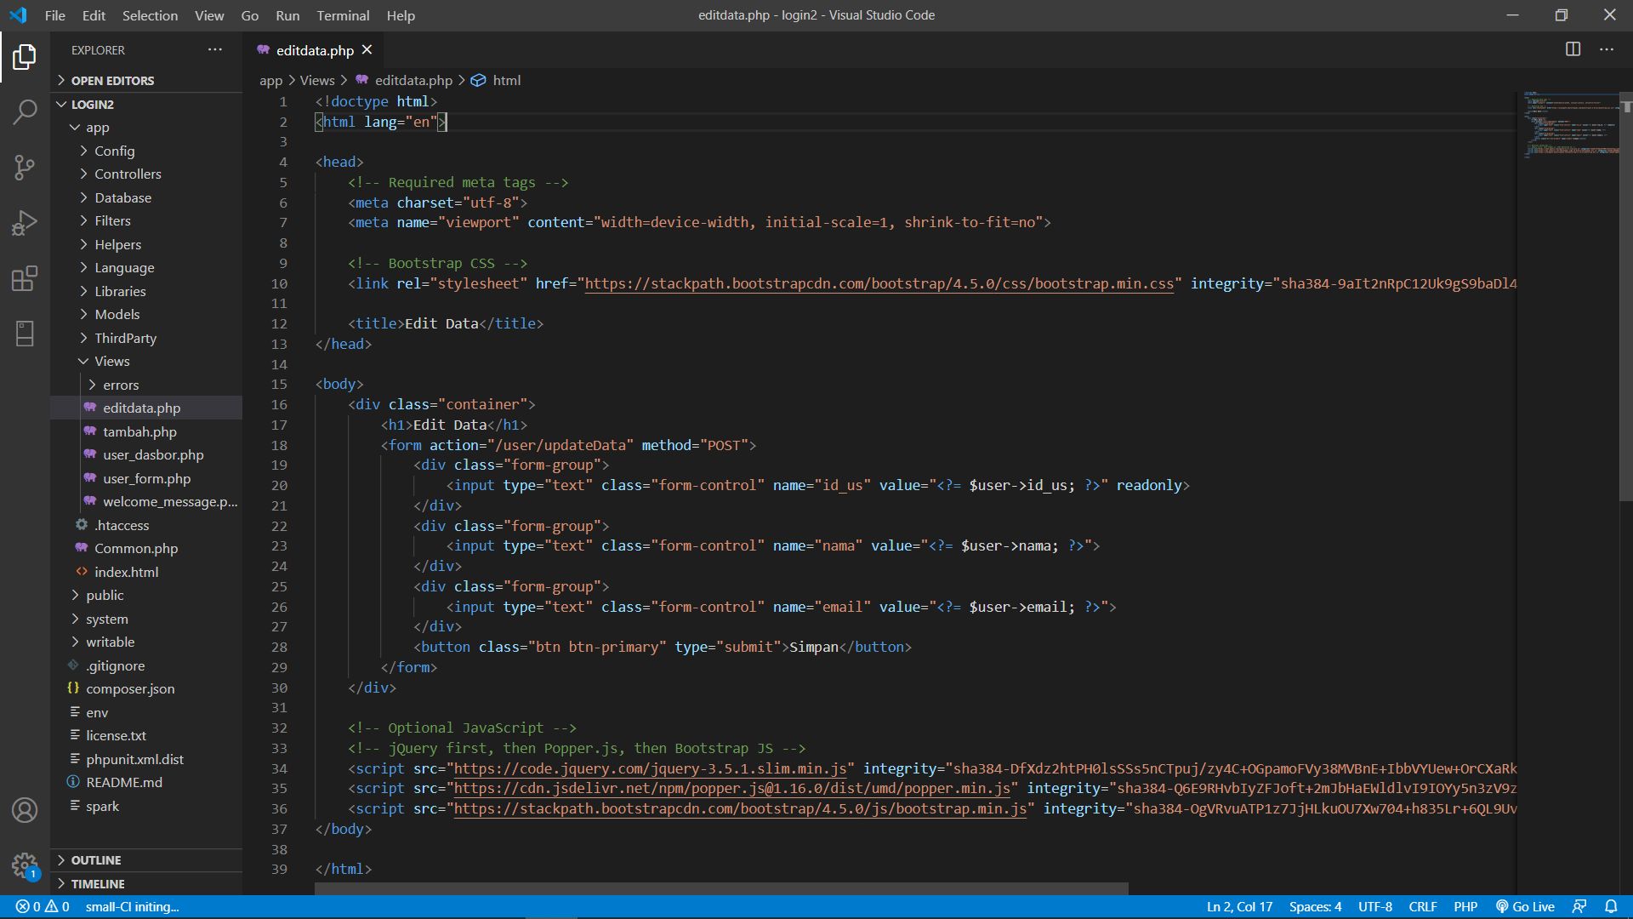This screenshot has width=1633, height=919.
Task: Expand the Controllers folder
Action: click(x=128, y=174)
